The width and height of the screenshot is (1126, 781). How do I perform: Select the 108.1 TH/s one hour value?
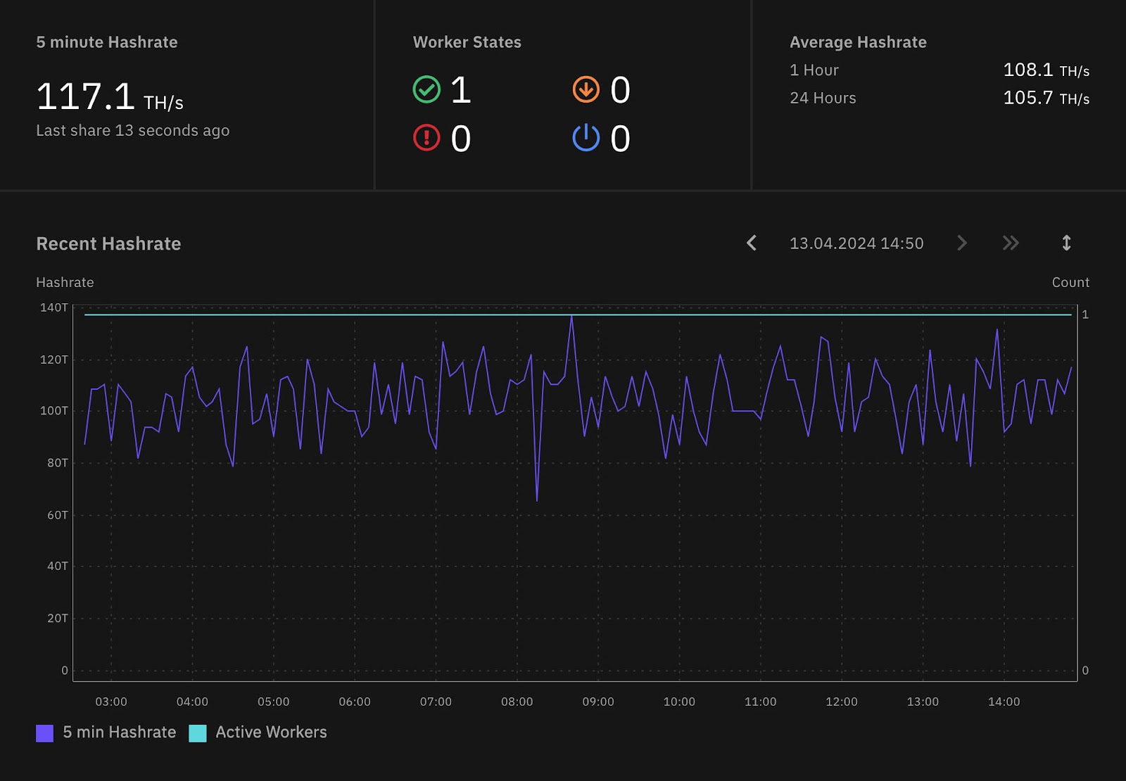(x=1046, y=70)
